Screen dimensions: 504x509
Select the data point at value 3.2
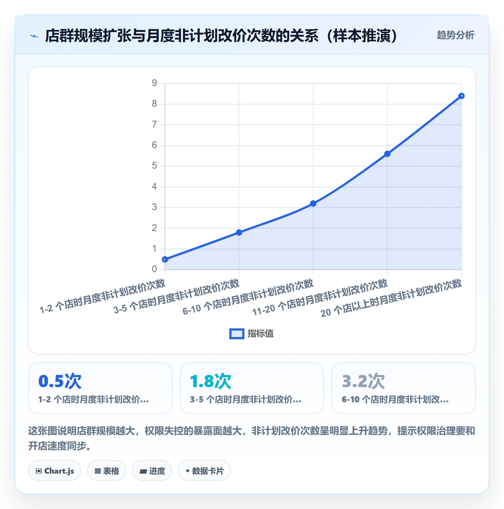[313, 204]
